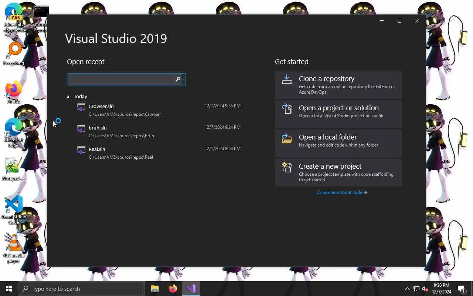Minimize the Visual Studio 2019 window
Screen dimensions: 473x296
pyautogui.click(x=382, y=21)
